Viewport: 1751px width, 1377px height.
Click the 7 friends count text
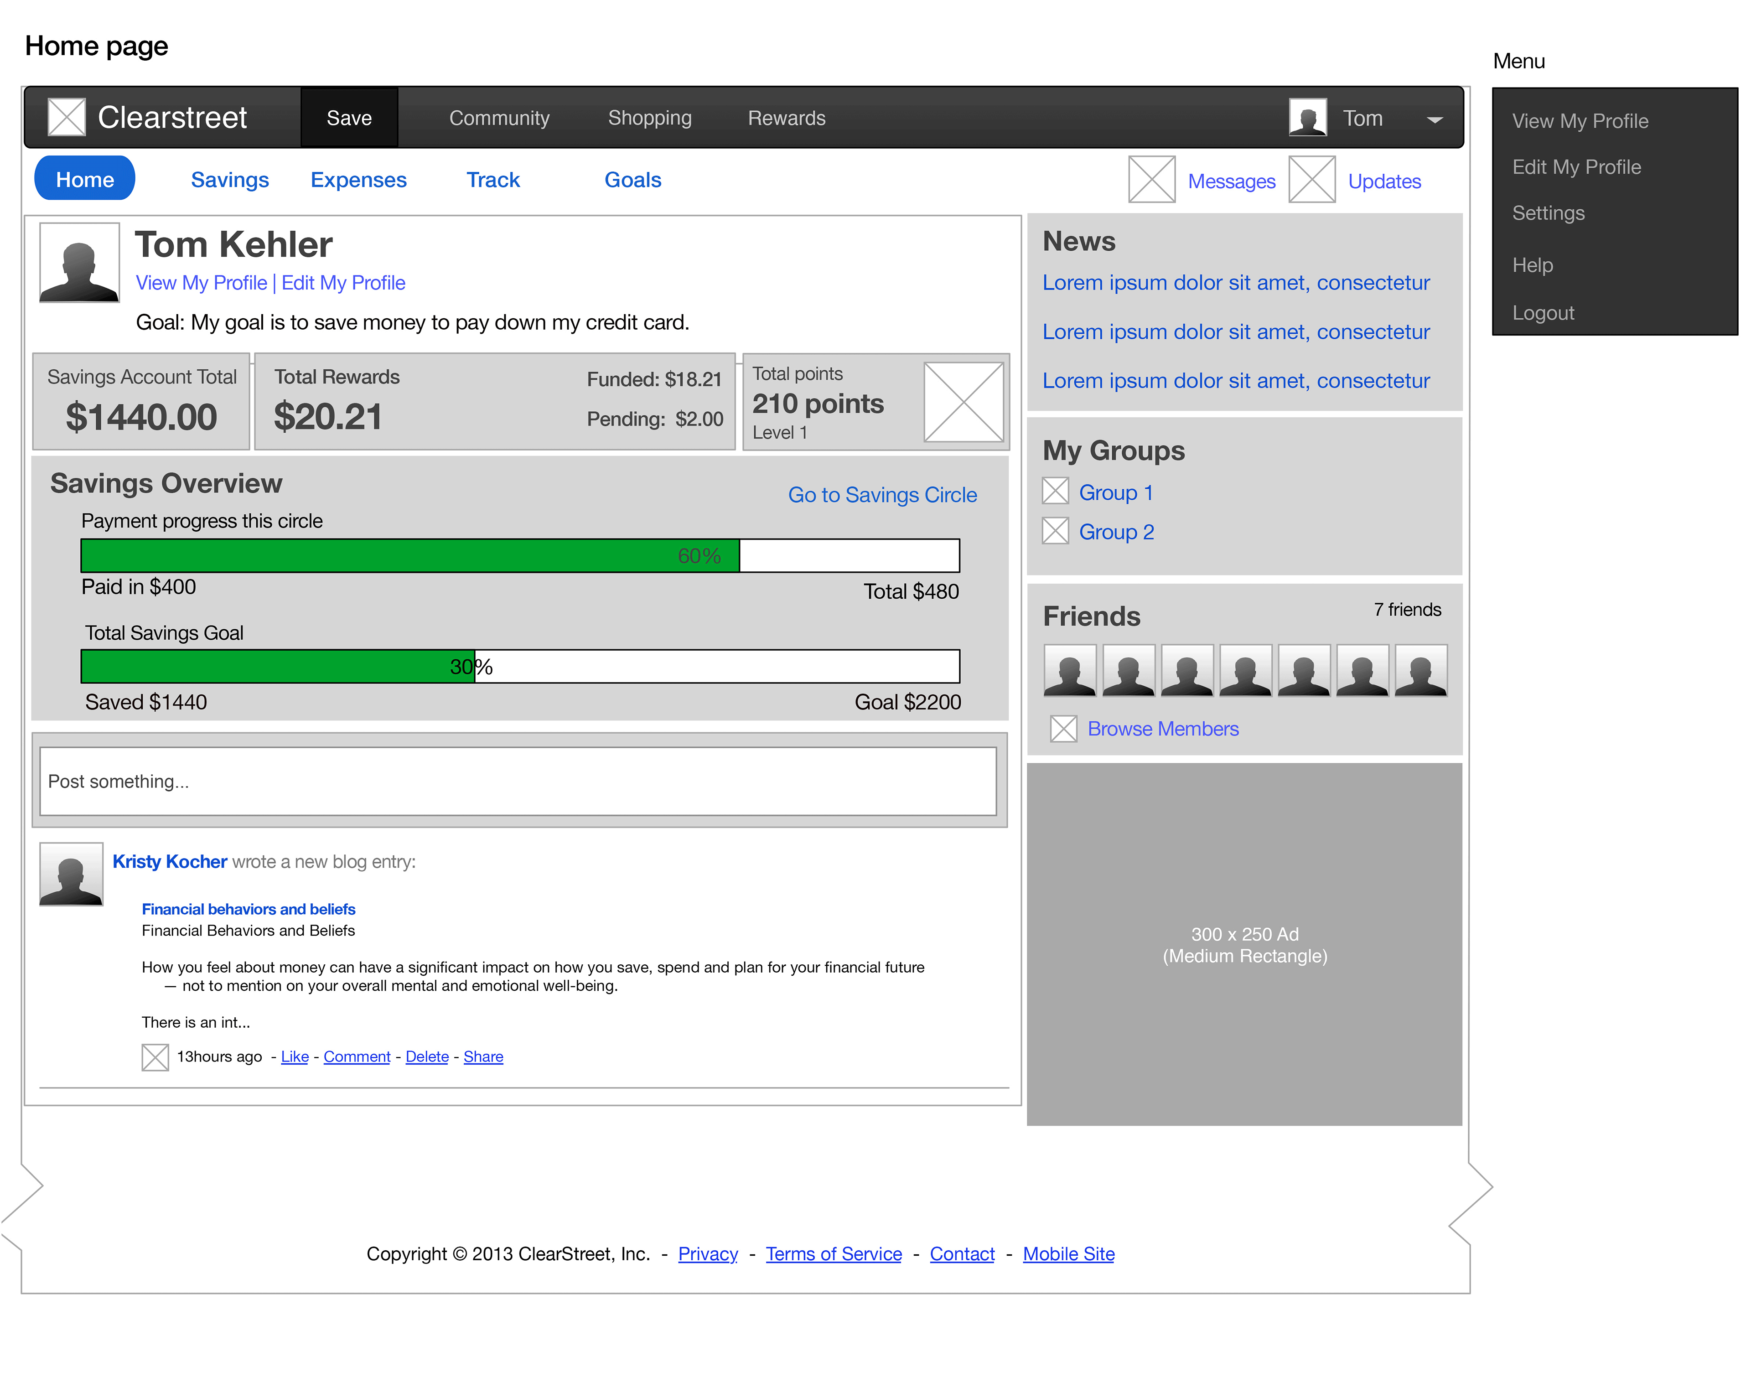tap(1408, 610)
